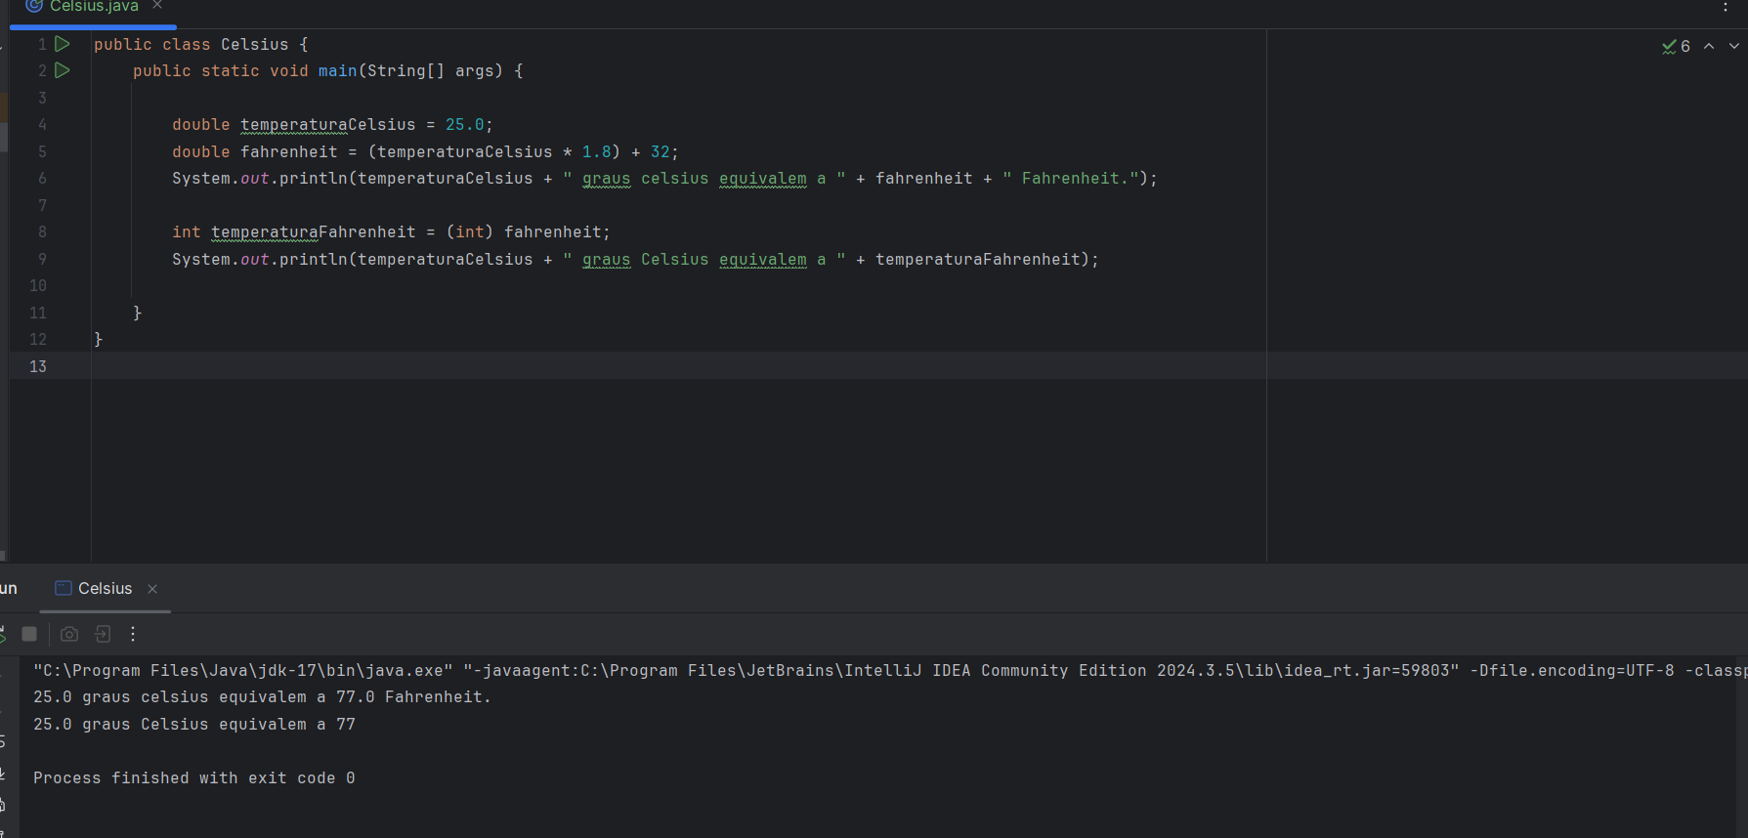Click line number 13 in gutter
The height and width of the screenshot is (838, 1748).
pyautogui.click(x=38, y=366)
